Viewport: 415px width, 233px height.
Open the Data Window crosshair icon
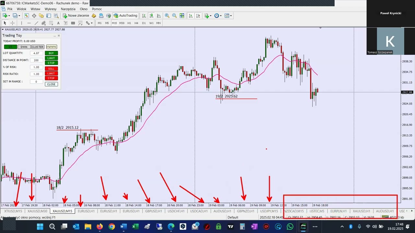pos(34,16)
